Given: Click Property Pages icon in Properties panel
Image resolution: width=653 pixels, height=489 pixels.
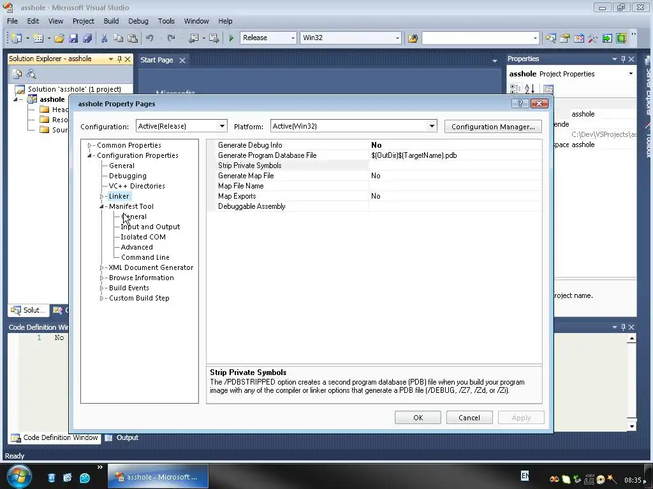Looking at the screenshot, I should pos(548,89).
